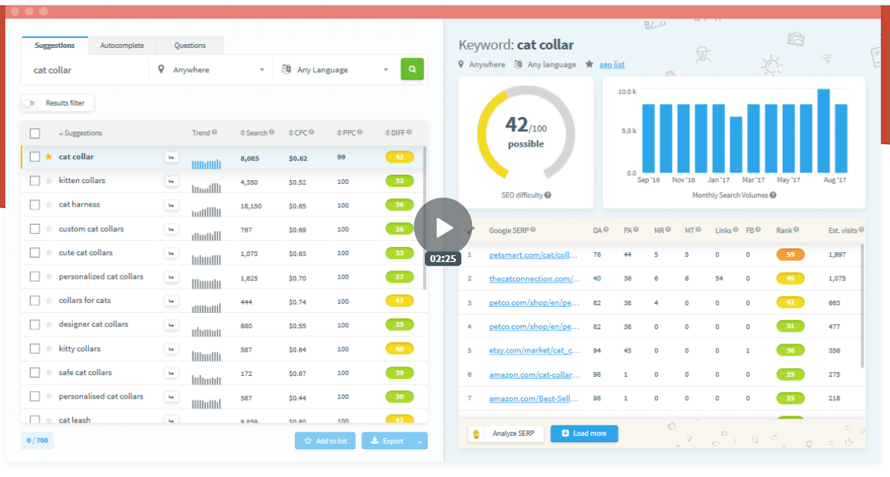Click the green keyword search icon
Screen dimensions: 890x477
pos(412,69)
